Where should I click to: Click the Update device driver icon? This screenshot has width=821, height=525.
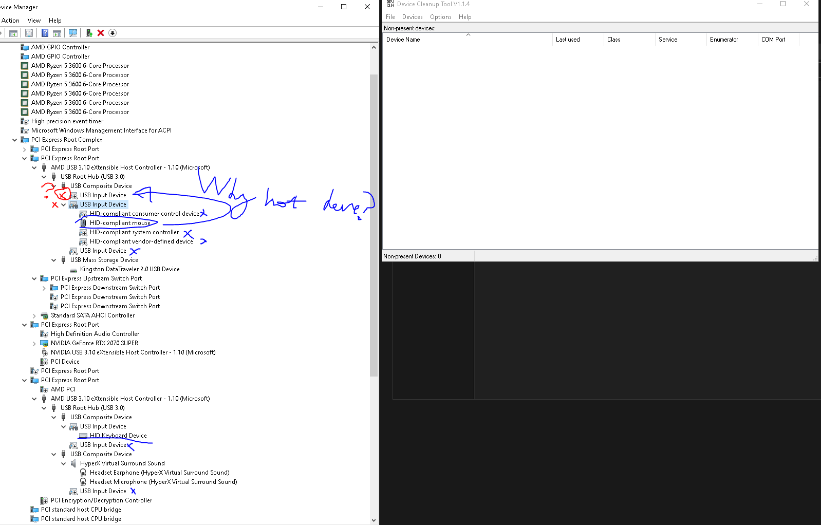pyautogui.click(x=89, y=33)
